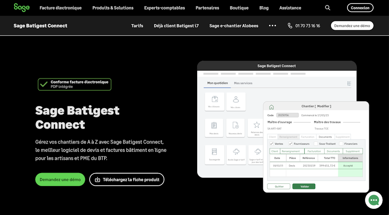Screen dimensions: 389x215
Task: Click the Devis cell in Pièce column
Action: 292,166
